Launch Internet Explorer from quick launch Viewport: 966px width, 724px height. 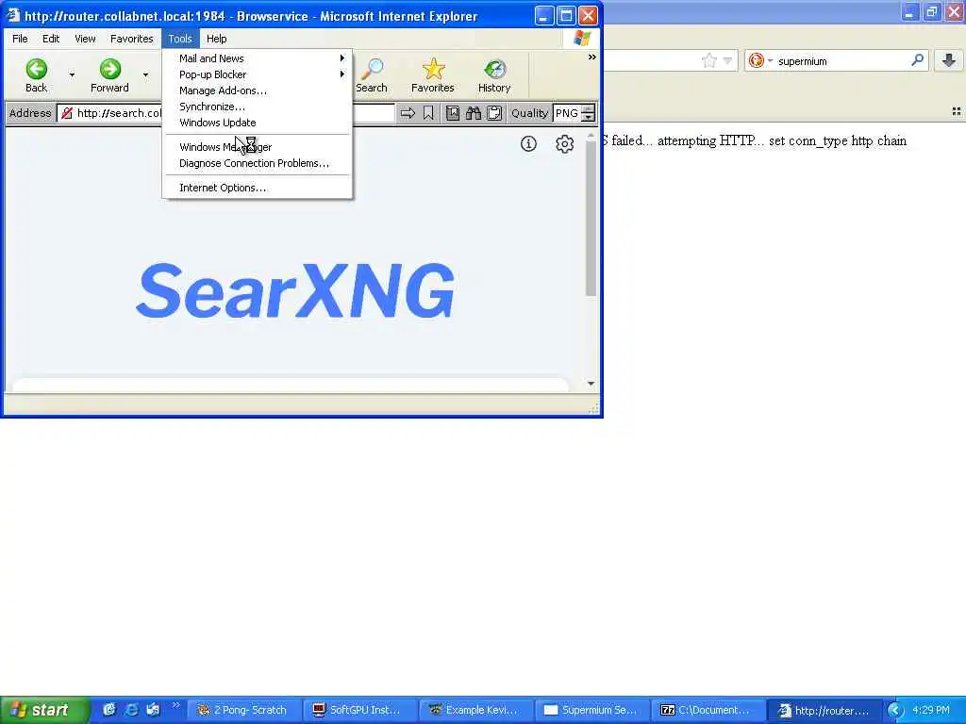tap(131, 710)
